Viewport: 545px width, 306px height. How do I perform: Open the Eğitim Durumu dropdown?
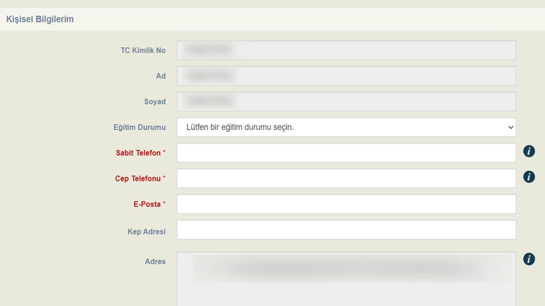click(x=346, y=127)
